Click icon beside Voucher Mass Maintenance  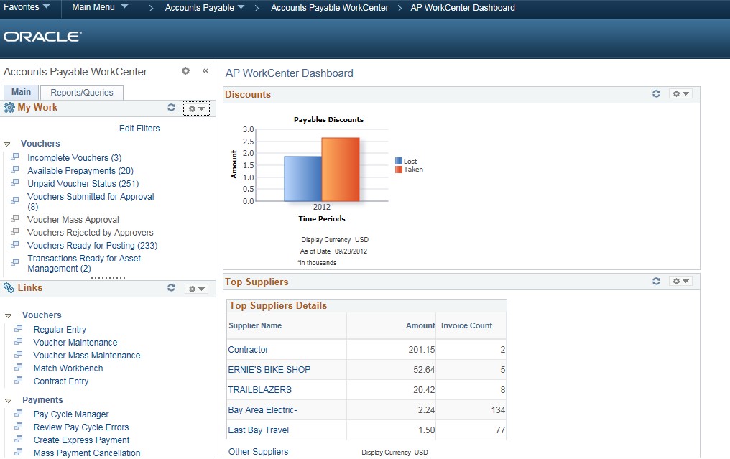(19, 354)
